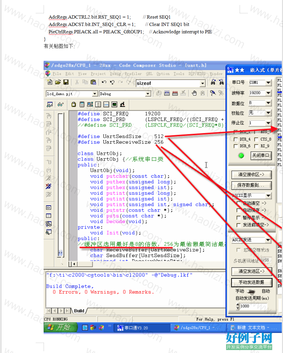Click the green-screen monitor icon
Viewport: 283px width, 353px height.
click(x=114, y=104)
